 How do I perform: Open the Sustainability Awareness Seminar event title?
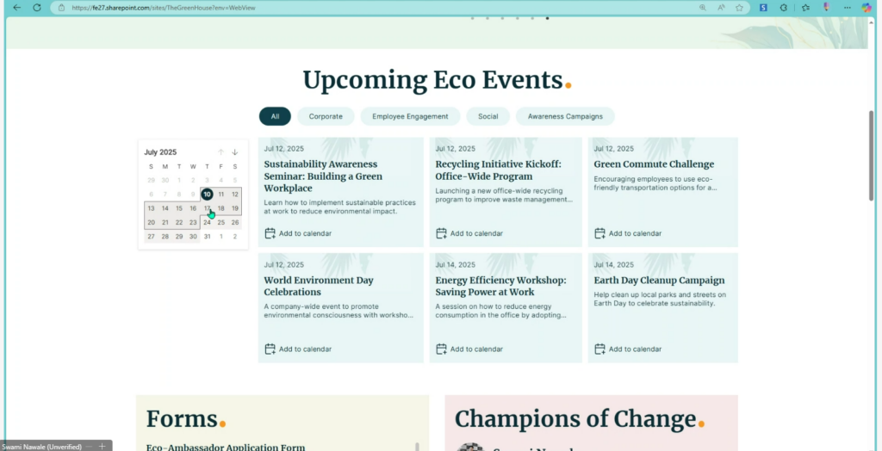point(323,176)
